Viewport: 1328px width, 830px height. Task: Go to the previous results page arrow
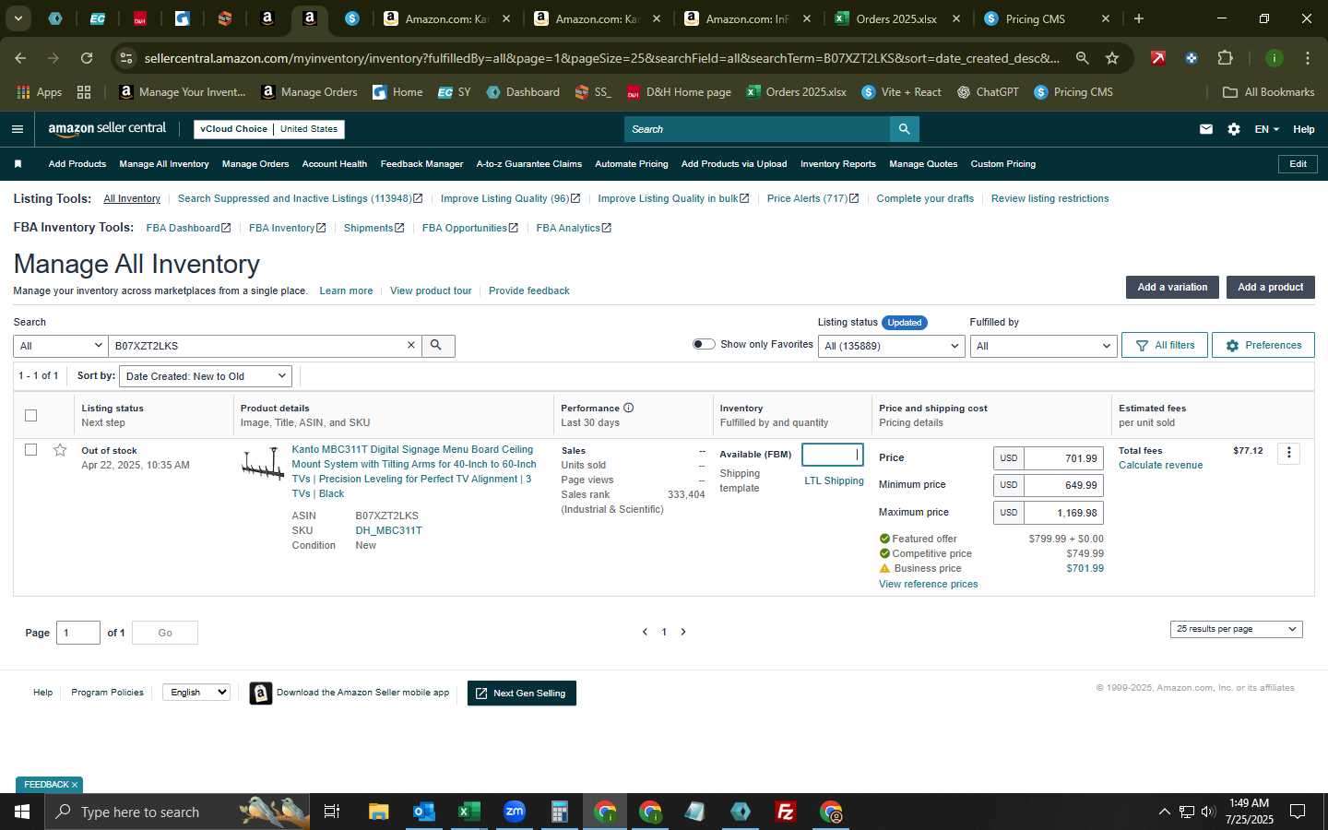[645, 632]
